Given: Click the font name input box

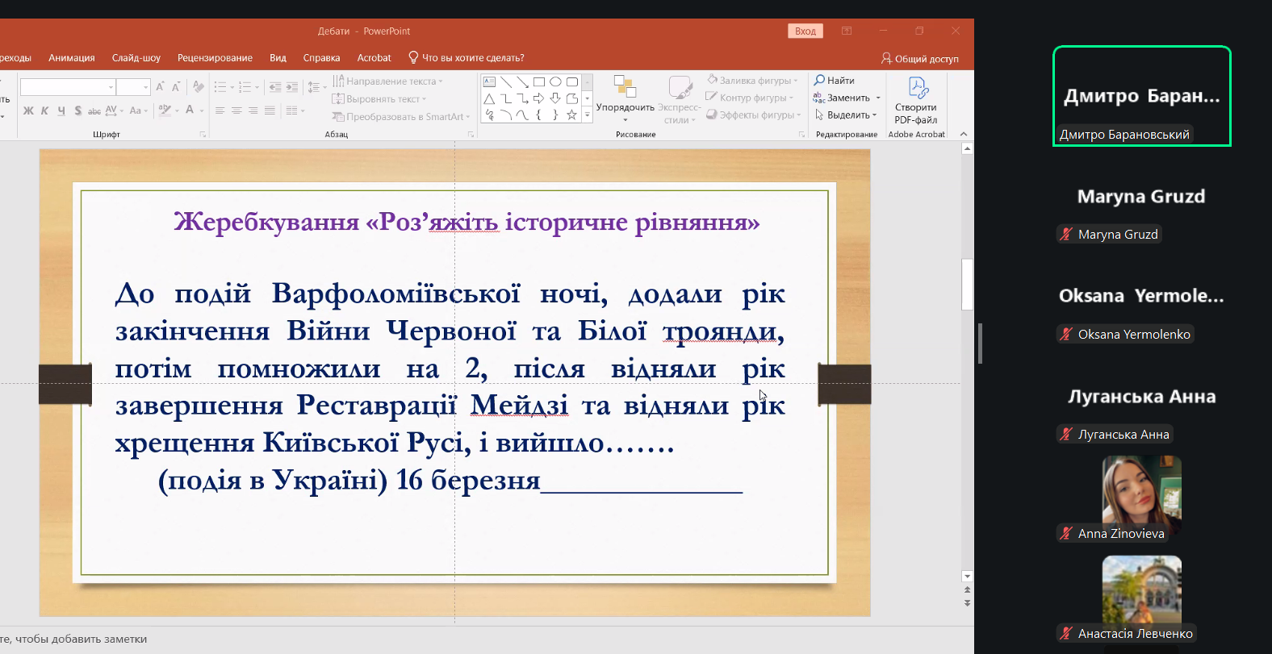Looking at the screenshot, I should click(64, 87).
